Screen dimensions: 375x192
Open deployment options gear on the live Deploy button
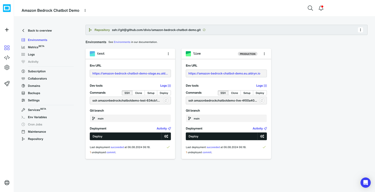pos(262,136)
